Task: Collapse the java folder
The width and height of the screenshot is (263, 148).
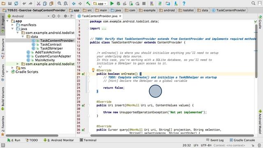Action: pos(12,29)
